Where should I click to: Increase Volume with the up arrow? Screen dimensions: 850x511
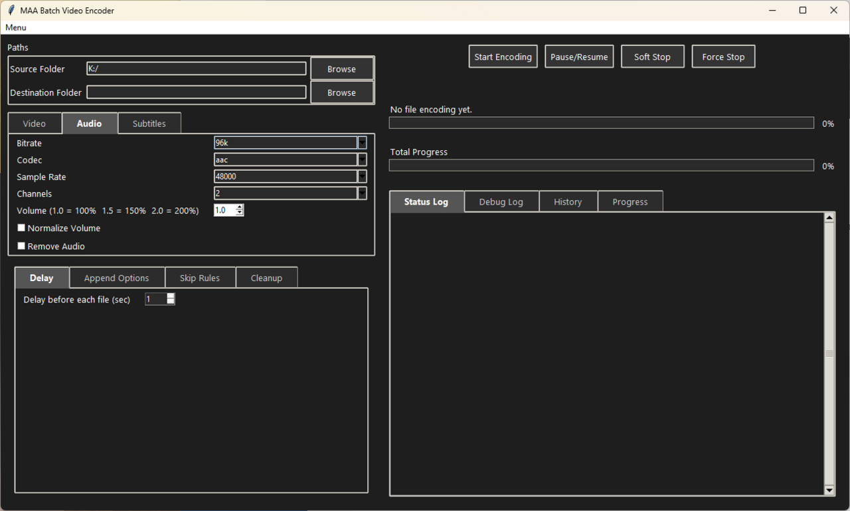240,207
